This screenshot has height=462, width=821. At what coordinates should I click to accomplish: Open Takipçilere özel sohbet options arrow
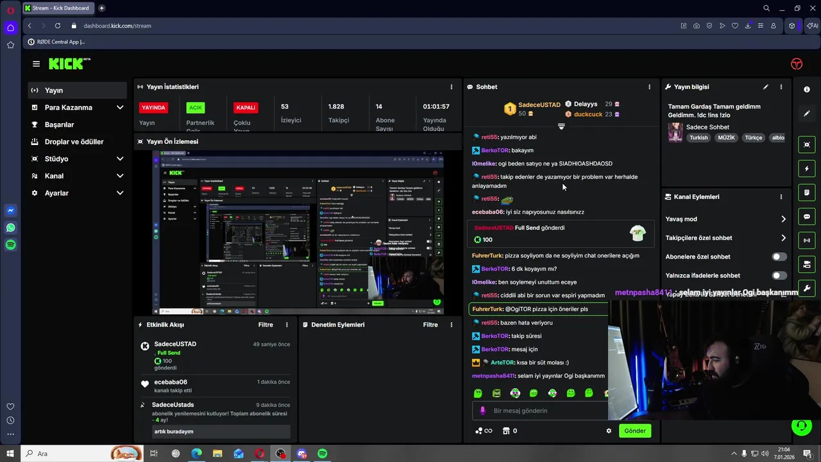[783, 238]
